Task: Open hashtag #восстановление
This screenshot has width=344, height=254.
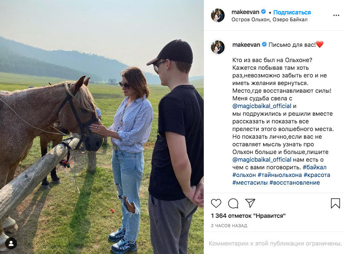Action: tap(295, 183)
